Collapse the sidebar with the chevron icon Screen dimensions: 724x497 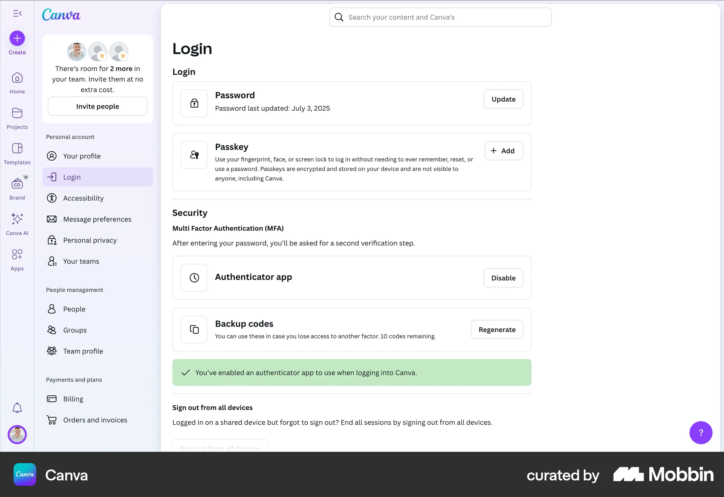point(17,14)
